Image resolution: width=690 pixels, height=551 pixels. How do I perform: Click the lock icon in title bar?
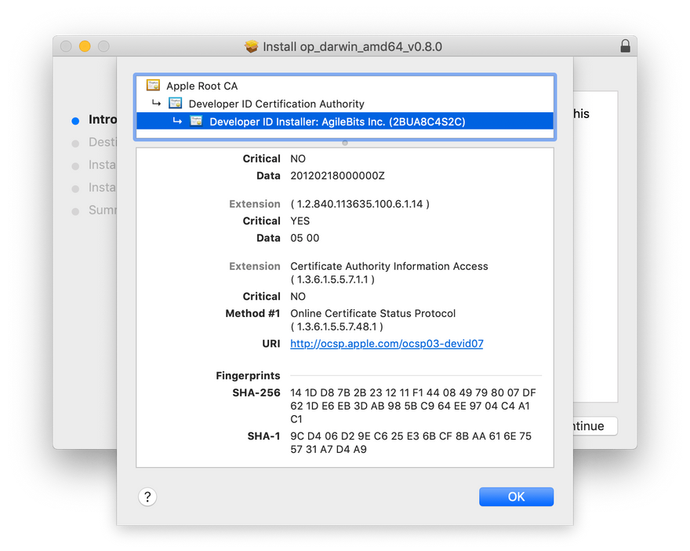pyautogui.click(x=625, y=46)
